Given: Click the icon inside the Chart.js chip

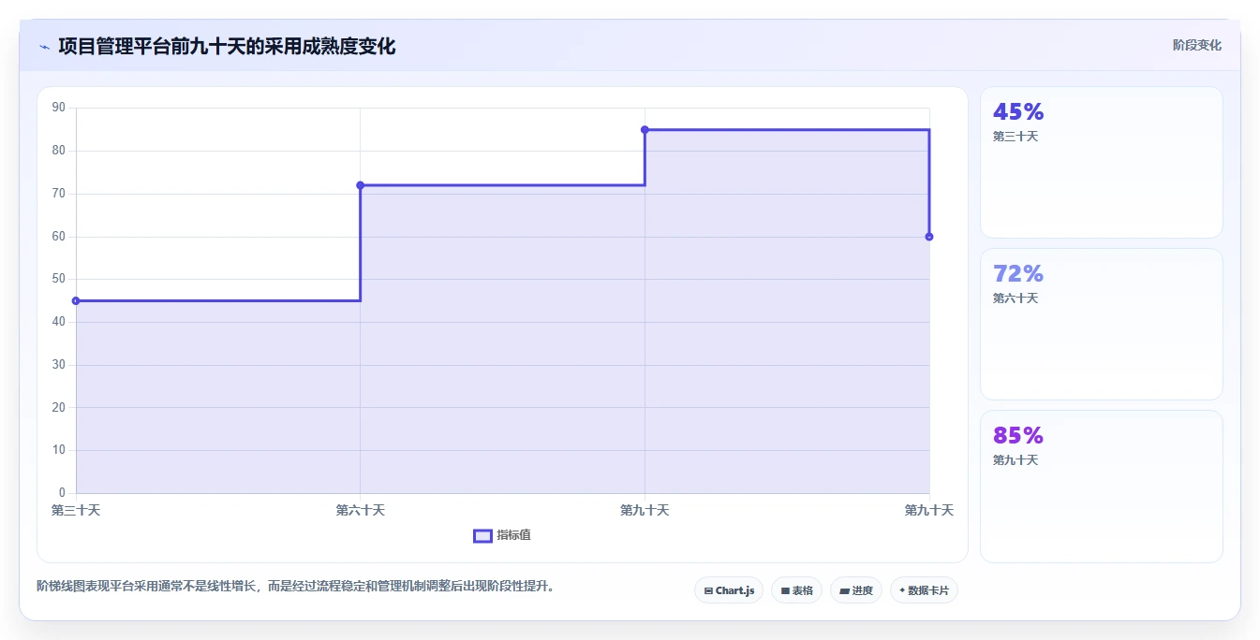Looking at the screenshot, I should 708,590.
